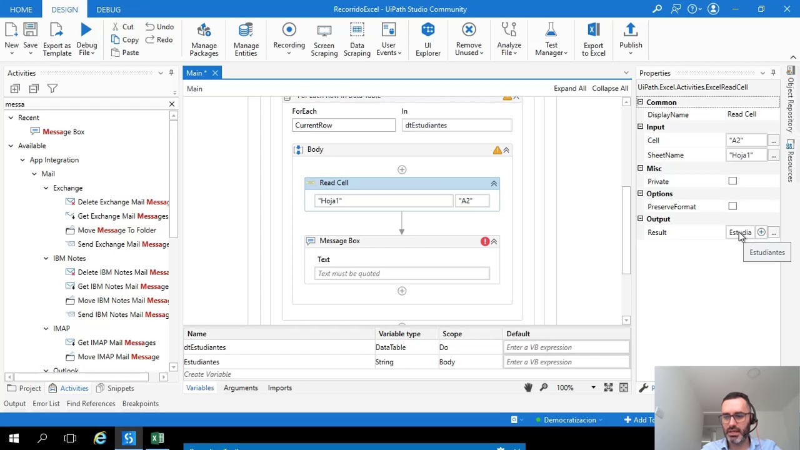Toggle the PreserveFormat checkbox
Viewport: 800px width, 450px height.
[x=732, y=206]
